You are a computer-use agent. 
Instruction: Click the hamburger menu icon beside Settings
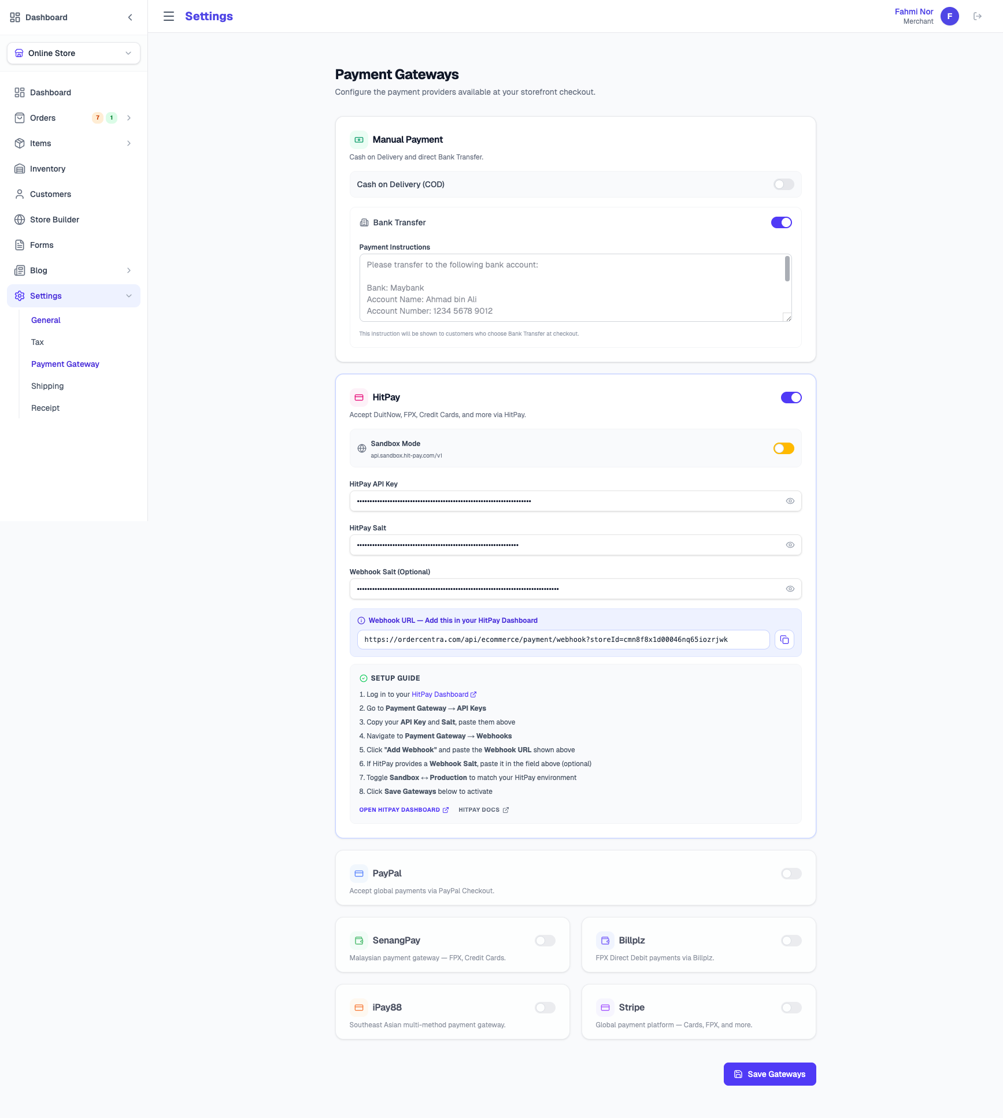point(168,16)
